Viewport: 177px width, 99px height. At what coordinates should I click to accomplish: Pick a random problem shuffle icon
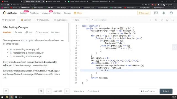pyautogui.click(x=41, y=91)
